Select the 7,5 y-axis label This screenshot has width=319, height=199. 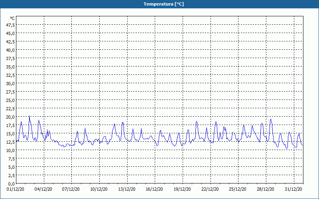(x=12, y=159)
